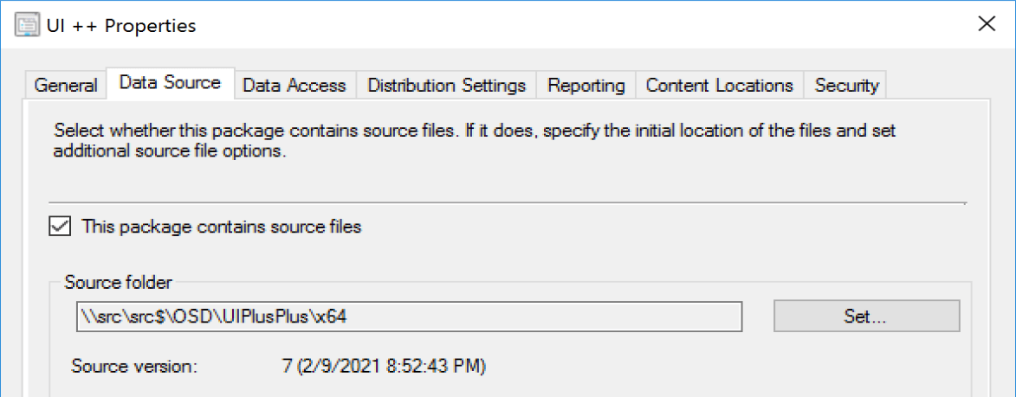Image resolution: width=1016 pixels, height=397 pixels.
Task: Click the UI ++ Properties window icon
Action: [26, 25]
